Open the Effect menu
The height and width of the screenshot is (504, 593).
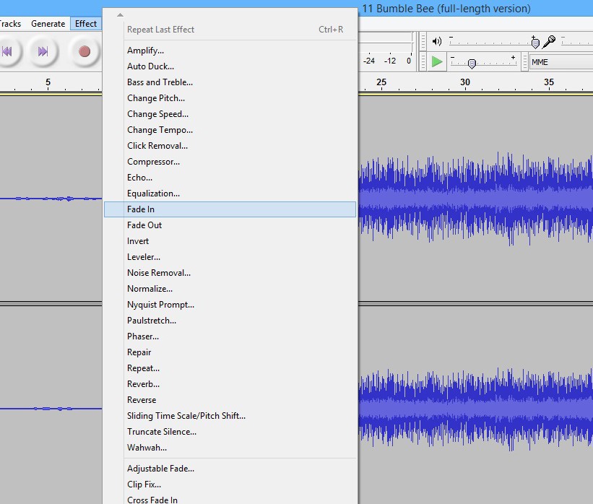pos(86,24)
